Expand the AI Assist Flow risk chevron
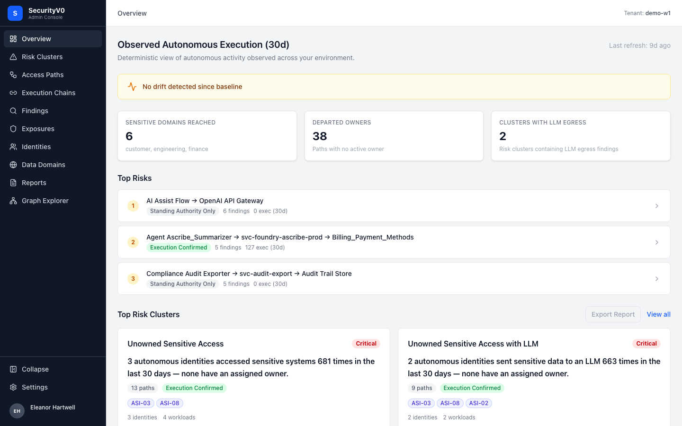 (x=656, y=206)
